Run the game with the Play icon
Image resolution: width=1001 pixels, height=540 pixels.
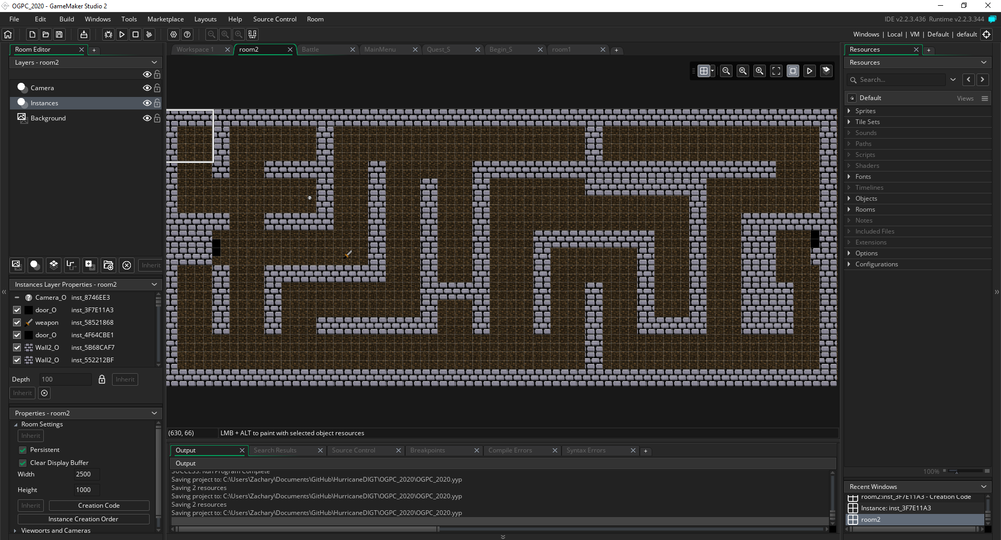122,34
